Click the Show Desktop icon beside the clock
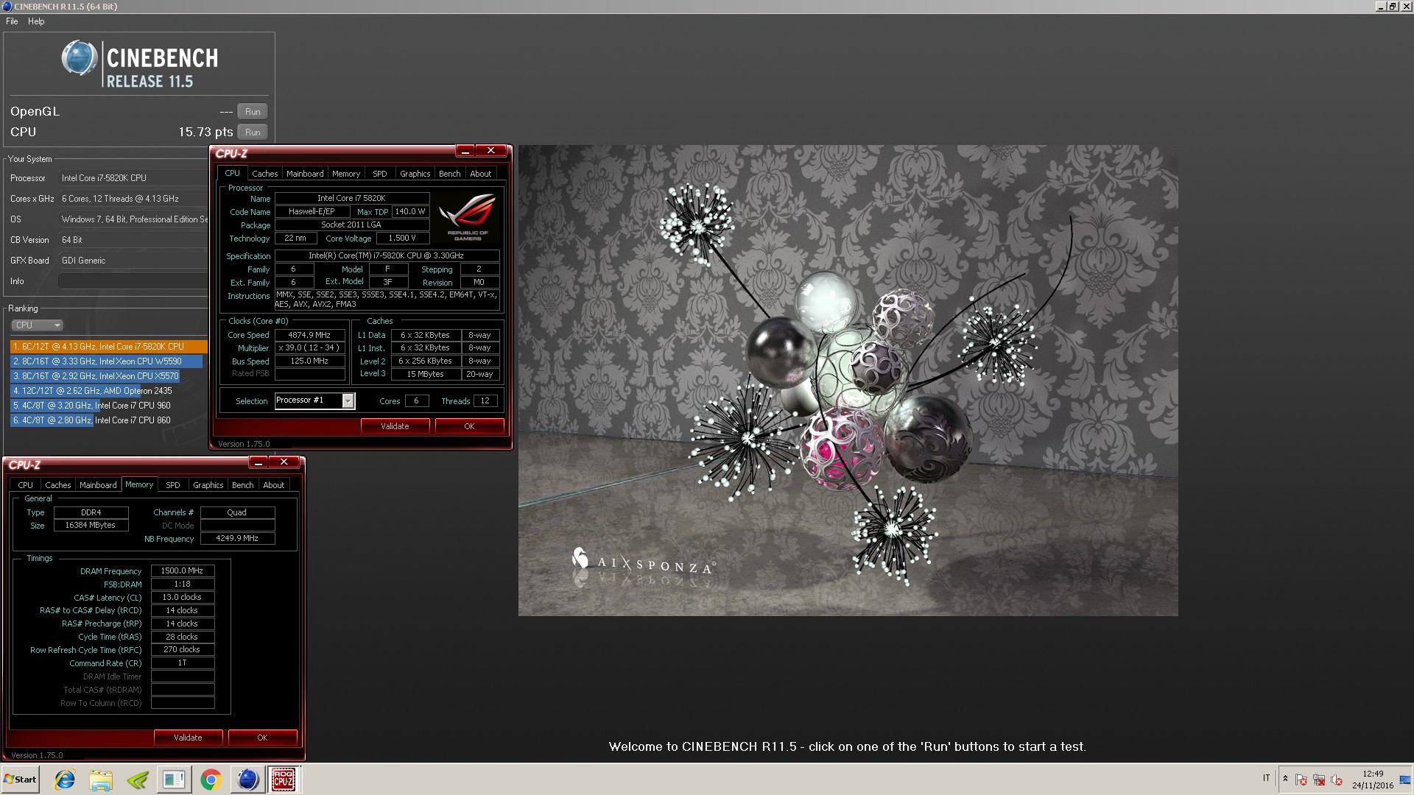 click(1405, 780)
